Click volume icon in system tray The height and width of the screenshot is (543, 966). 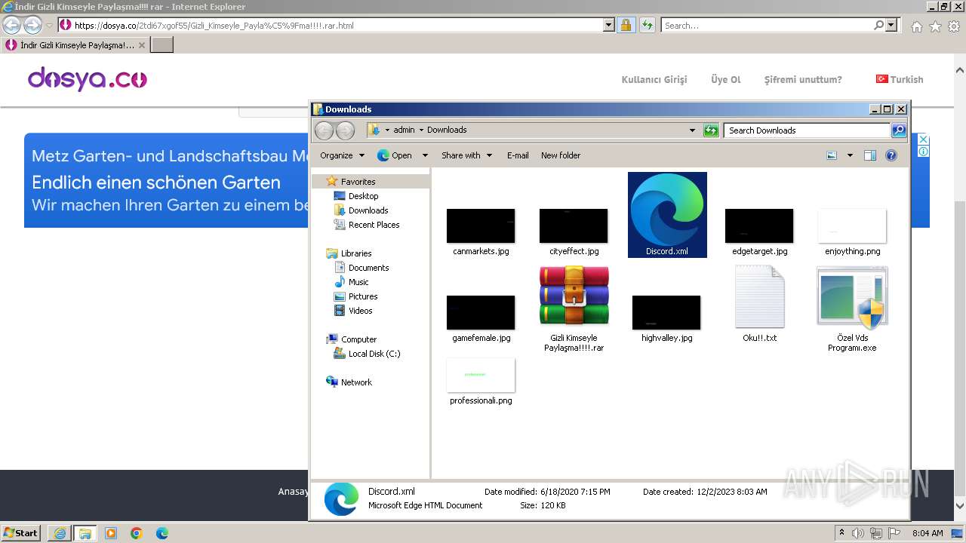858,533
